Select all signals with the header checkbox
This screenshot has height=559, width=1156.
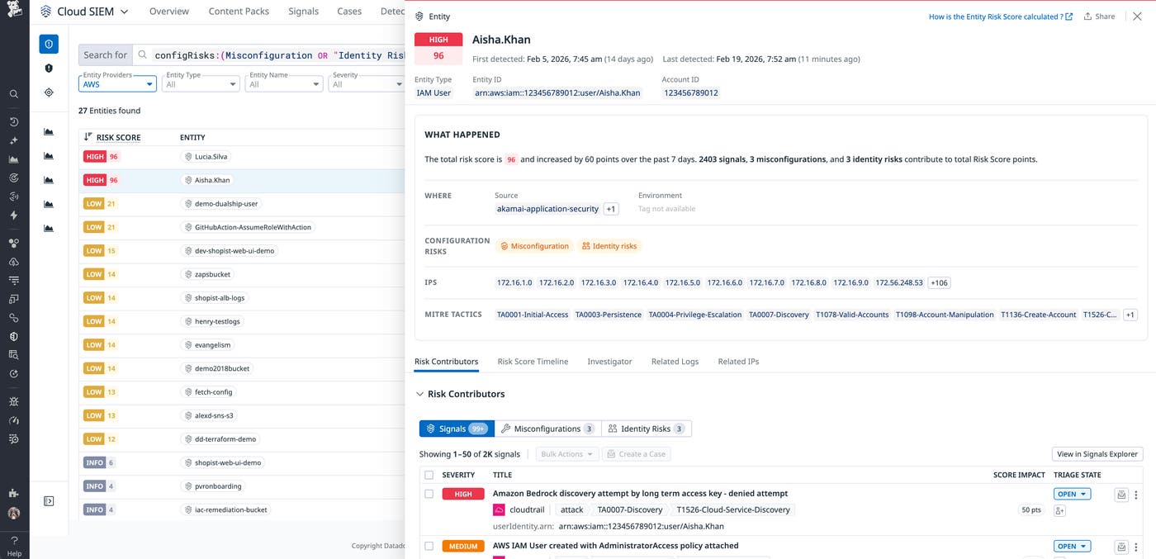pyautogui.click(x=429, y=475)
